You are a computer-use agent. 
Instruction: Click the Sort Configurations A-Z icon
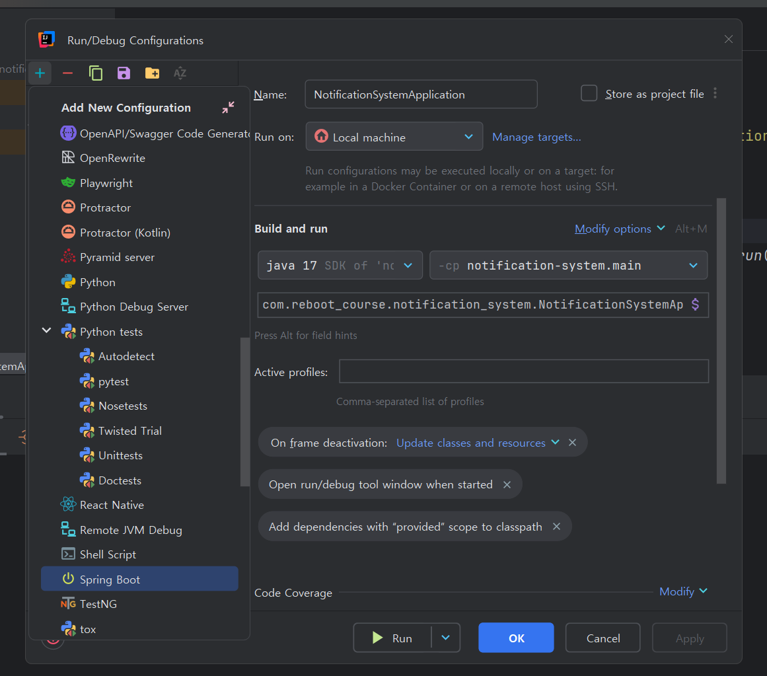coord(180,73)
